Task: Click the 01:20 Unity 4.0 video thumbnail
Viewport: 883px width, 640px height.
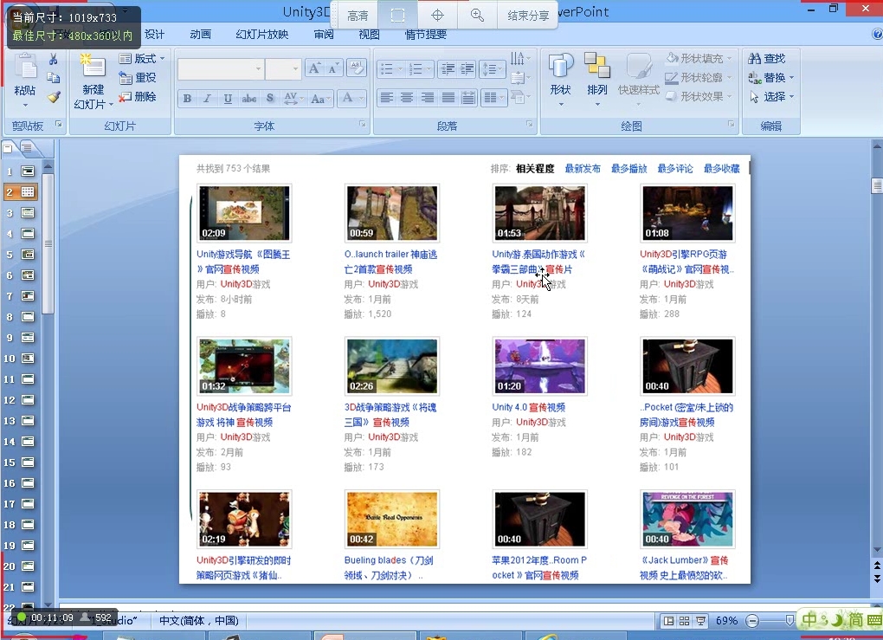Action: click(539, 365)
